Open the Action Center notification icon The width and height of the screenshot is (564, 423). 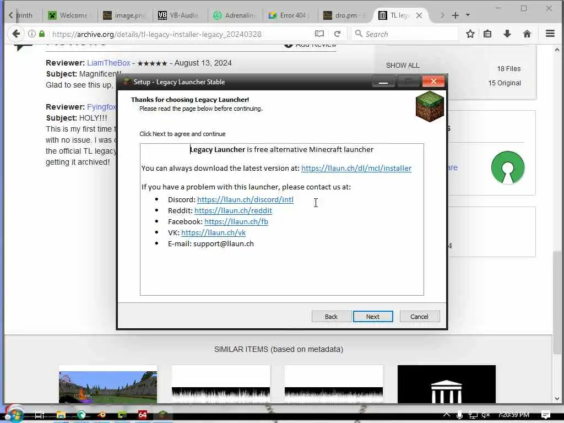click(x=546, y=415)
